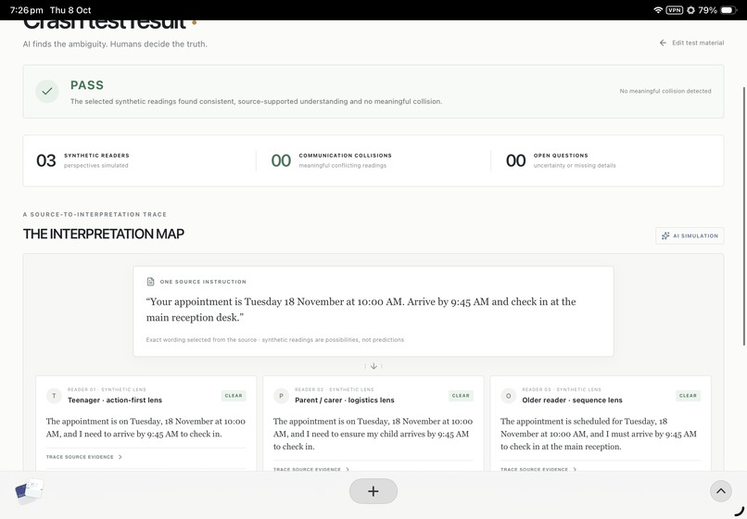The height and width of the screenshot is (519, 747).
Task: Click the 7:26 pm clock in status bar
Action: click(26, 10)
